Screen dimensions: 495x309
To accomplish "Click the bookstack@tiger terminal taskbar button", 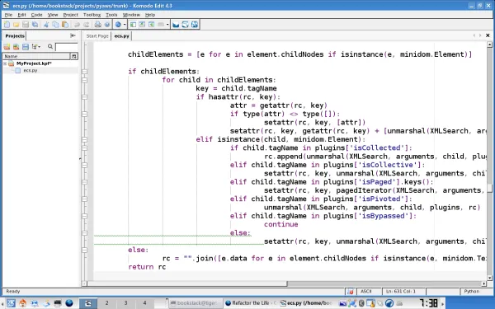I will click(x=195, y=303).
